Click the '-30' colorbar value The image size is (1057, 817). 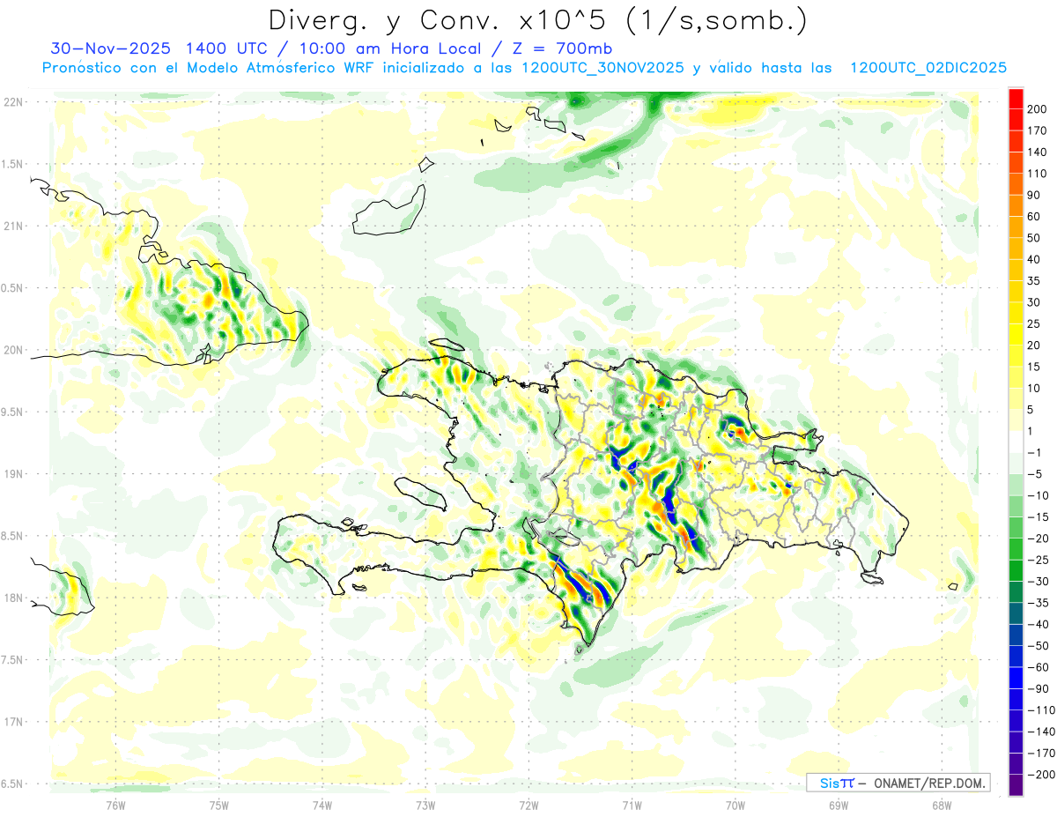click(1037, 581)
